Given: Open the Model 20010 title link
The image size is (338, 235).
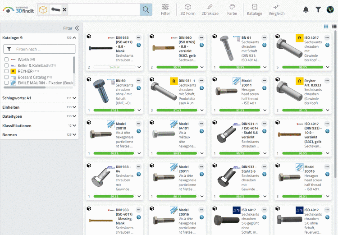Looking at the screenshot, I should click(x=121, y=126).
